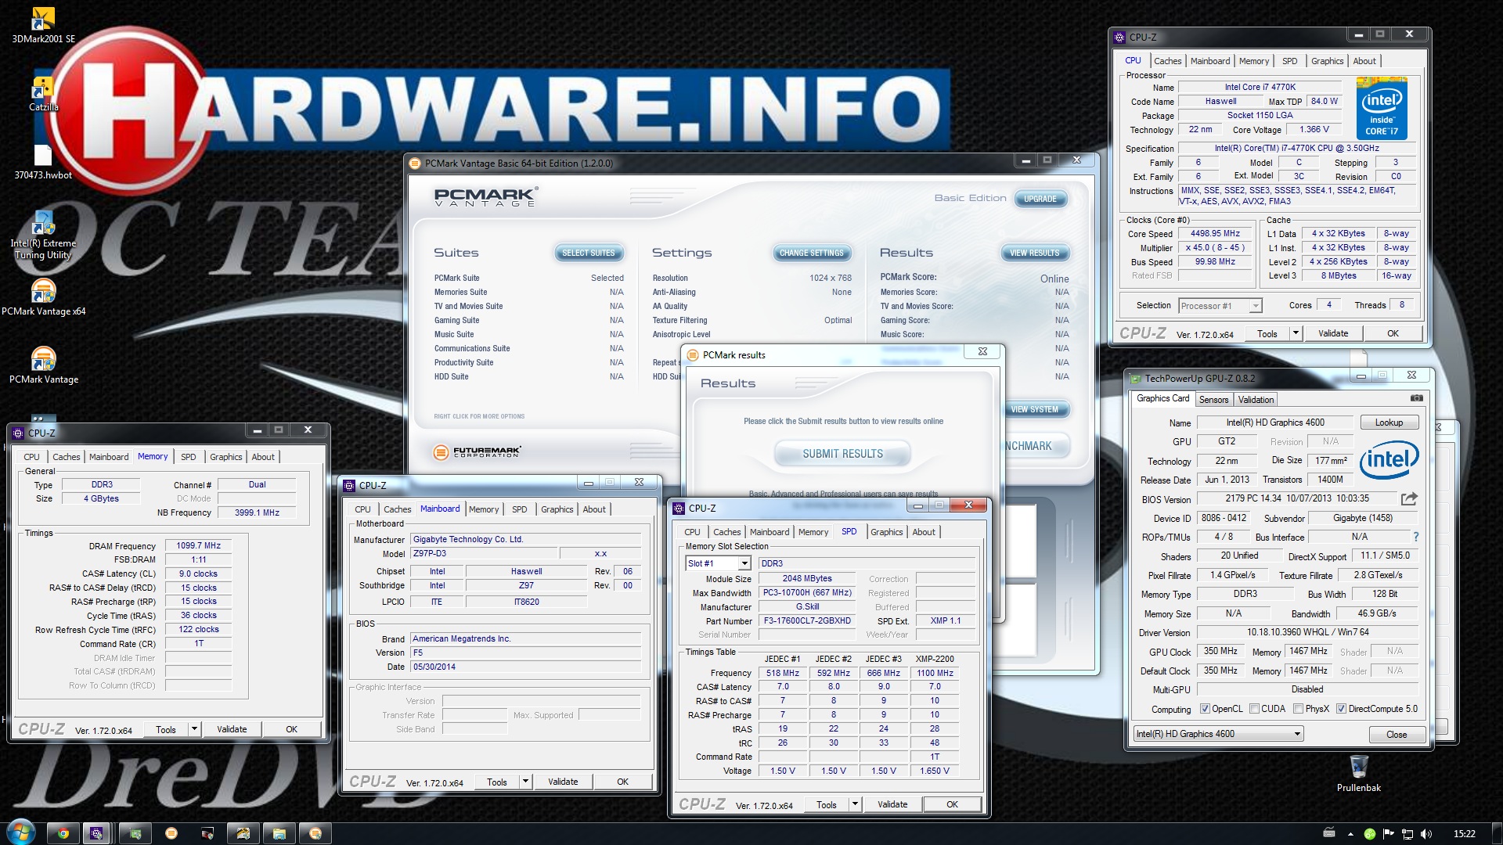Click the Gaming Suite row in PCMark Suites

click(528, 320)
